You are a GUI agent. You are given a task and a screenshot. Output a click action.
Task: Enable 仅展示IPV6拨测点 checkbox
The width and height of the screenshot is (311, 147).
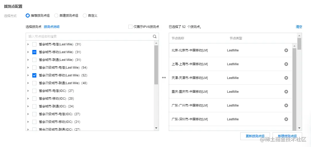pyautogui.click(x=130, y=27)
